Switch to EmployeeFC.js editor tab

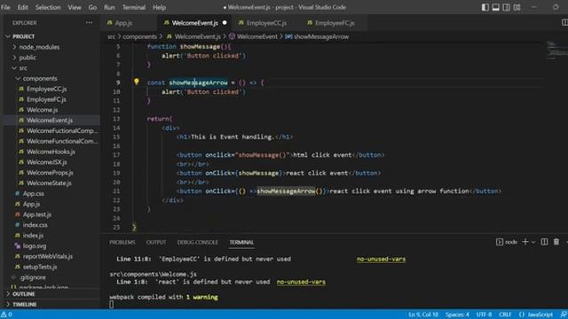click(335, 23)
